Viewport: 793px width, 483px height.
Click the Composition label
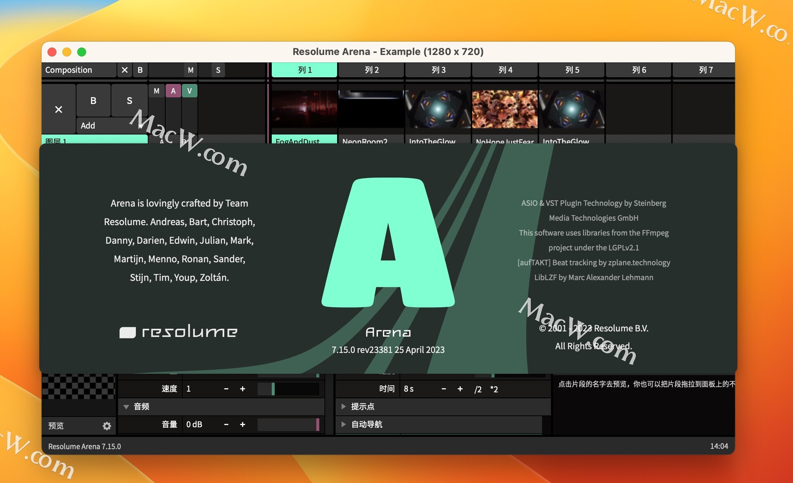point(69,70)
